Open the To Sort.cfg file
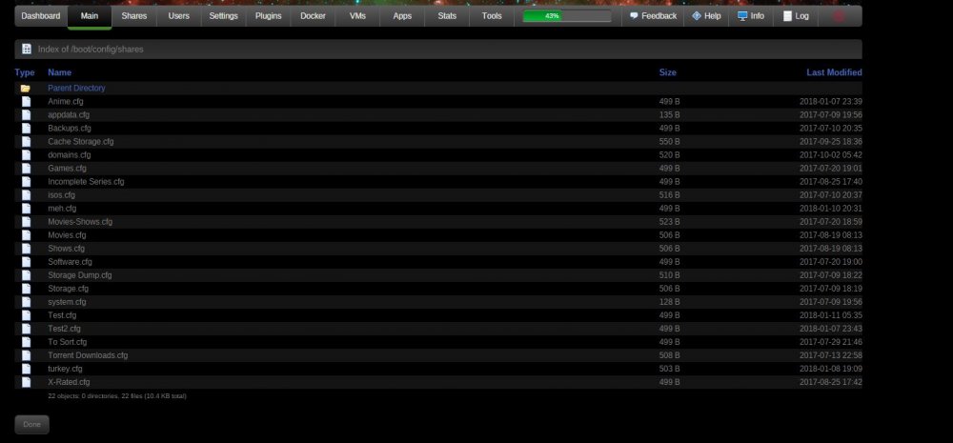953x443 pixels. [x=68, y=342]
